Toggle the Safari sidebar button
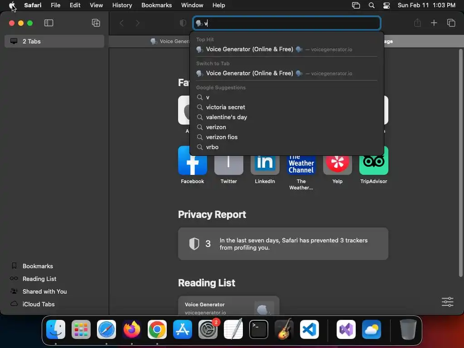The width and height of the screenshot is (464, 348). [48, 23]
